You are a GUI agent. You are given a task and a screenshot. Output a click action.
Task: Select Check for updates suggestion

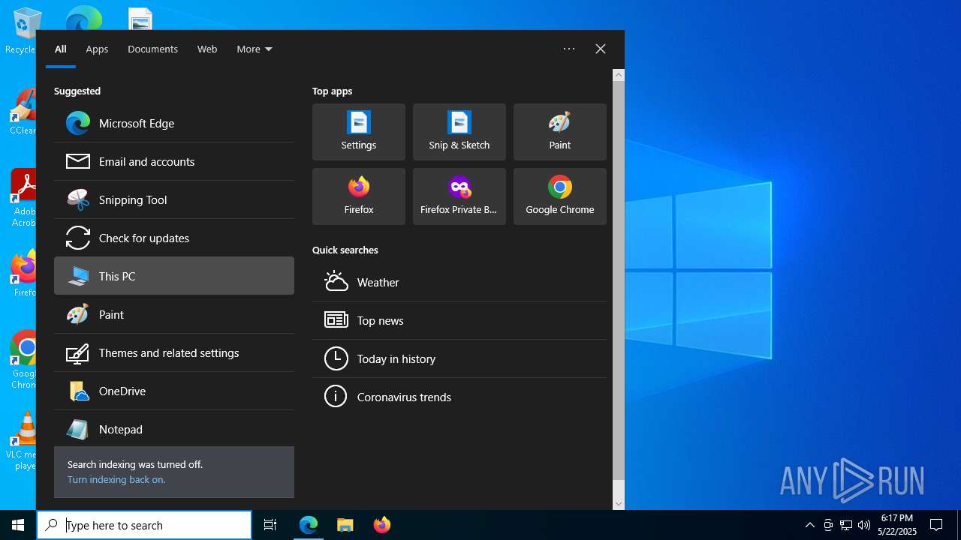[174, 238]
